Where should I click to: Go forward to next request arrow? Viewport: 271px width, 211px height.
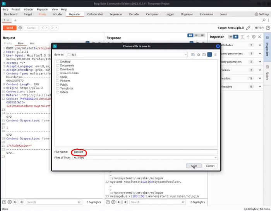click(52, 28)
